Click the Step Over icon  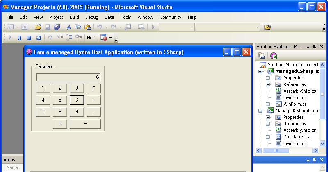click(x=69, y=38)
